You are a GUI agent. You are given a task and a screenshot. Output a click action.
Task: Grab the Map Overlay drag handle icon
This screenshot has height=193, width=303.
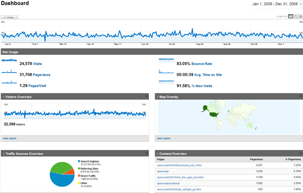coord(158,96)
